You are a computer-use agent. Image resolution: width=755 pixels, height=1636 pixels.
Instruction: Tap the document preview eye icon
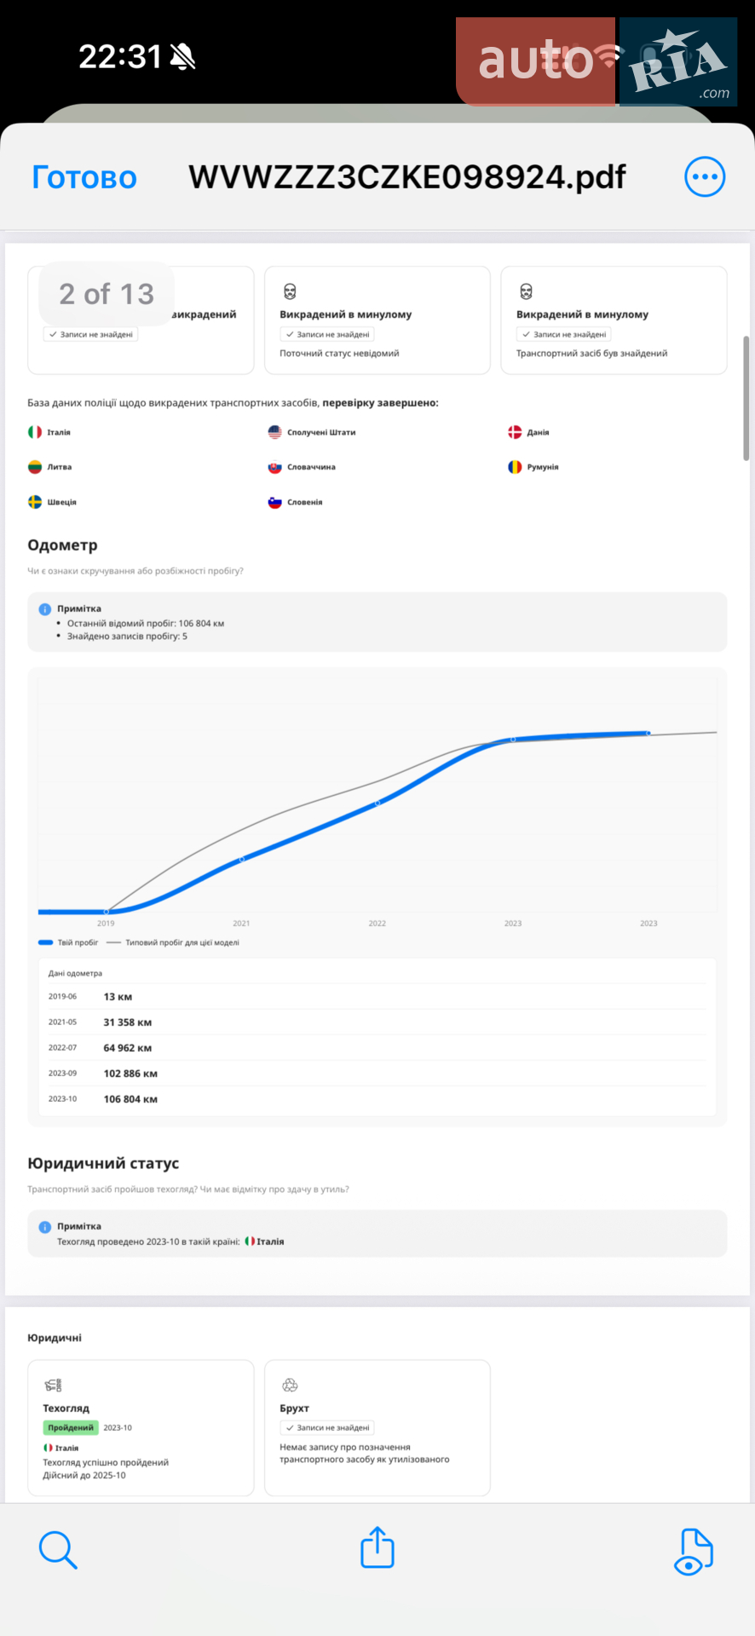pos(694,1552)
